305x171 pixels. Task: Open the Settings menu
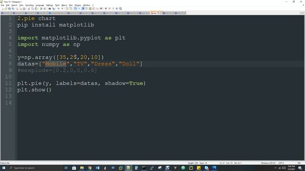point(50,5)
